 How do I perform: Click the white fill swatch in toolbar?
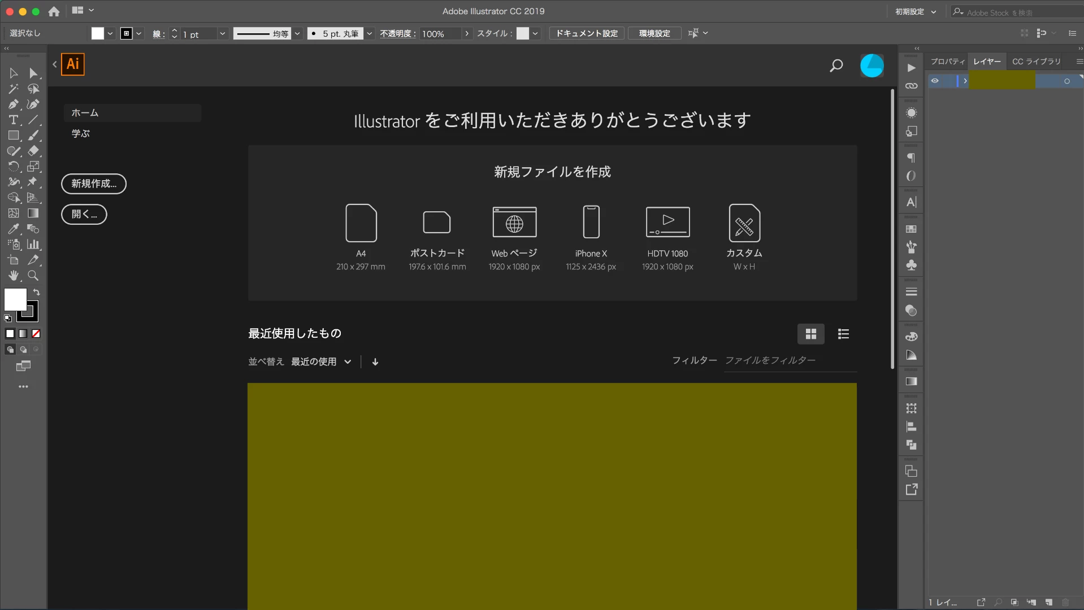tap(15, 299)
